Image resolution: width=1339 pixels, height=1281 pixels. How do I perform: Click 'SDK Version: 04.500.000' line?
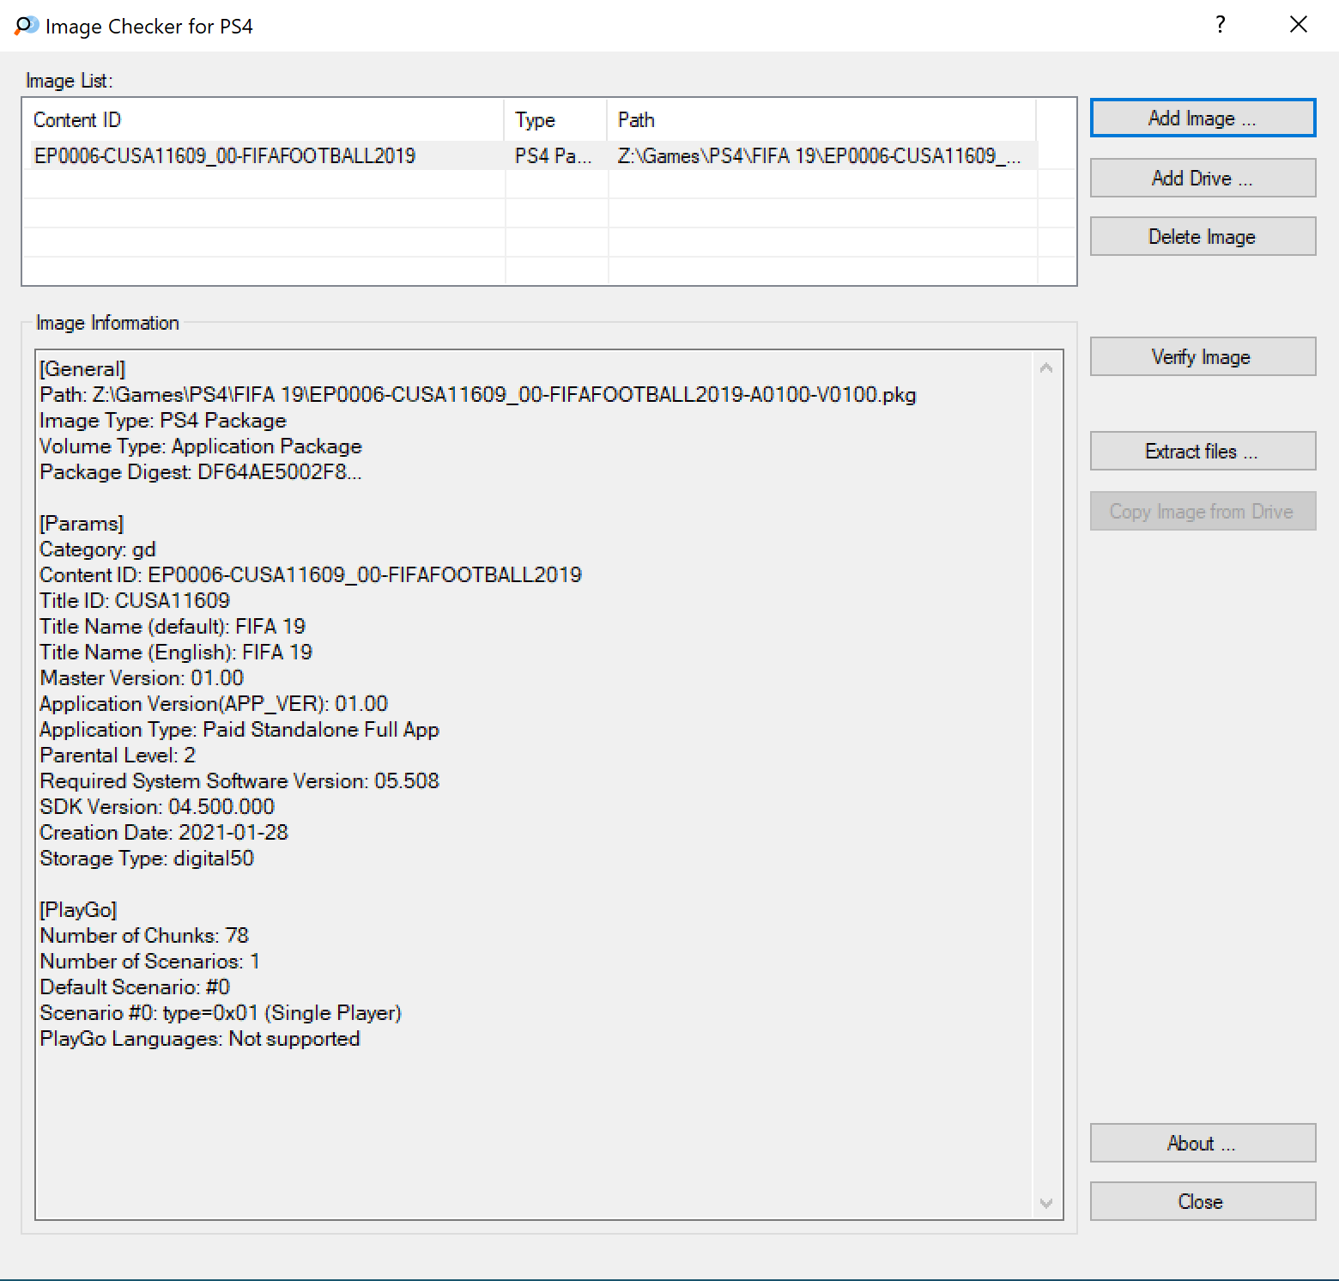[157, 807]
